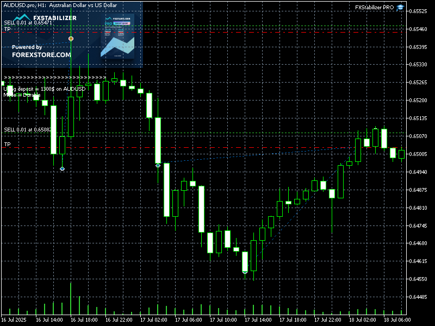This screenshot has height=326, width=435.
Task: Select the row of white arrow symbols
Action: 54,78
